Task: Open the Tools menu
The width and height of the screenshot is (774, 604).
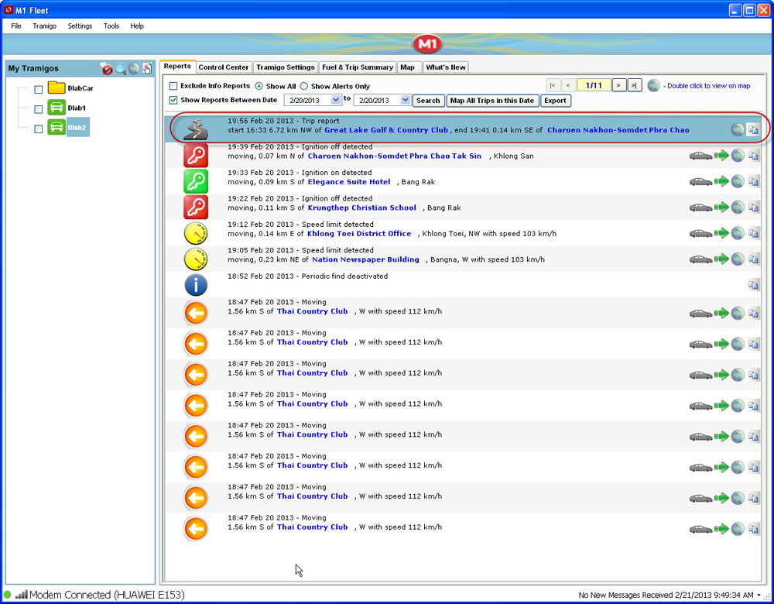Action: point(111,26)
